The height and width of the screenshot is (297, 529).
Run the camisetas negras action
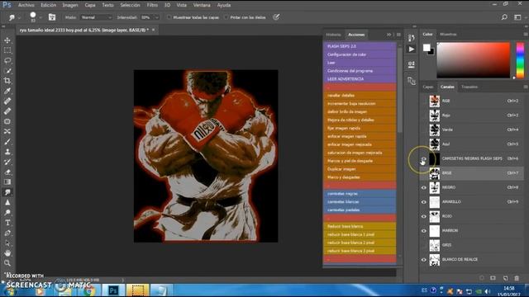[x=360, y=194]
